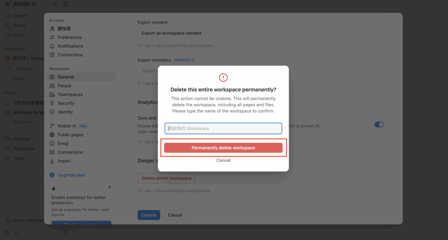448x240 pixels.
Task: Click Permanently delete workspace button
Action: [x=223, y=148]
